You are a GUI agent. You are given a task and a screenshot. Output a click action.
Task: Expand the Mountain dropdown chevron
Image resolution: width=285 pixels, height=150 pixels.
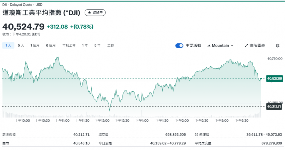(x=232, y=46)
